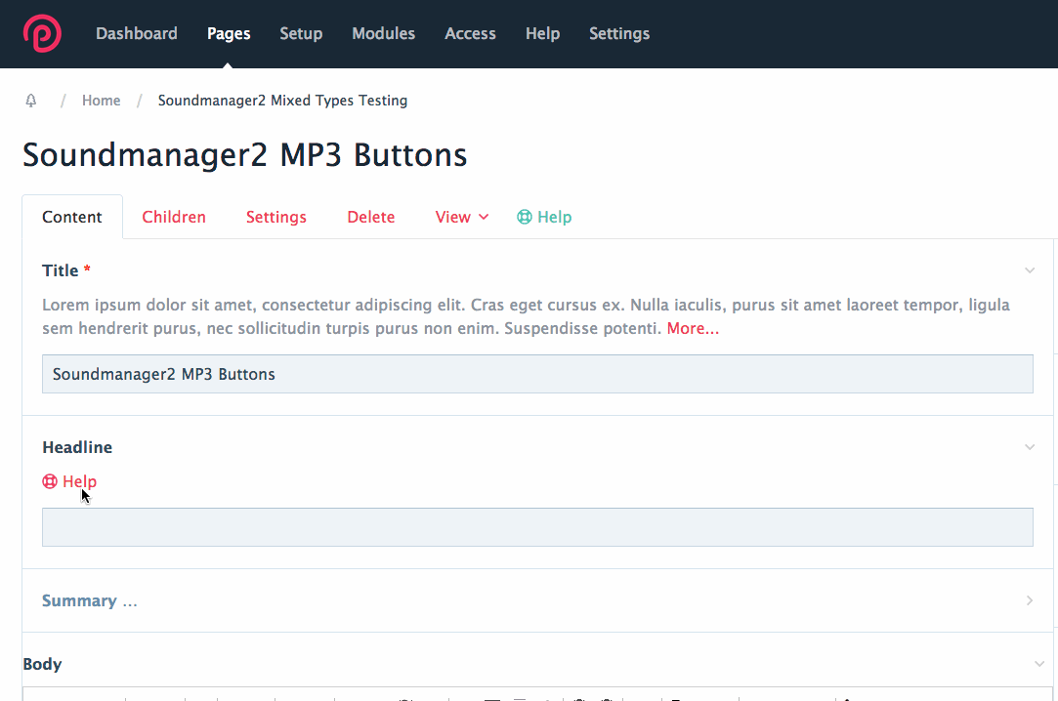Collapse the Headline field chevron
The height and width of the screenshot is (701, 1058).
tap(1030, 446)
